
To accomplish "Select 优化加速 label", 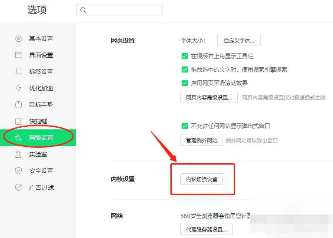I will [41, 88].
